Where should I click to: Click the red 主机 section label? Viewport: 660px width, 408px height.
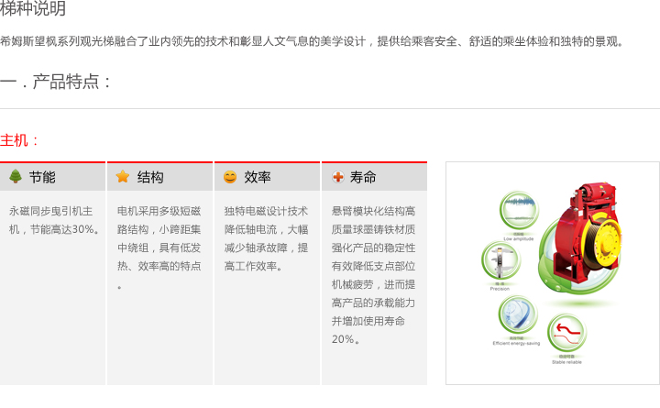point(20,140)
